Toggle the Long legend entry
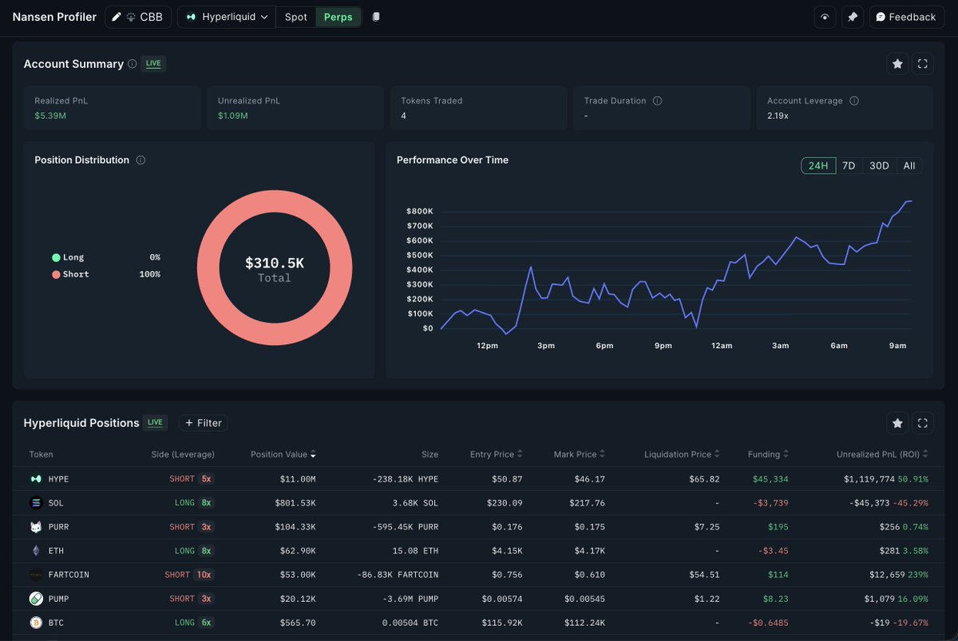 pos(106,258)
